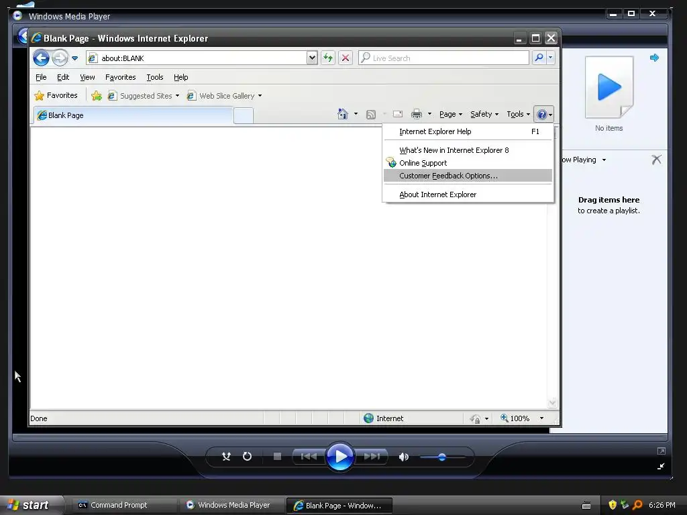Switch to Windows Media Player taskbar button
The width and height of the screenshot is (687, 515).
click(x=231, y=505)
